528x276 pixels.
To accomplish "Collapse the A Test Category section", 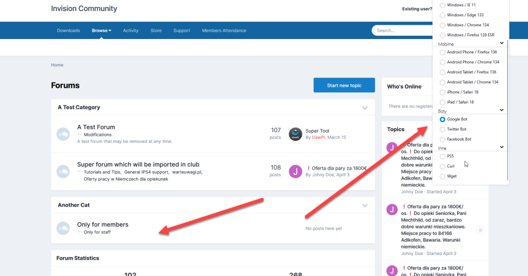I will tap(364, 108).
